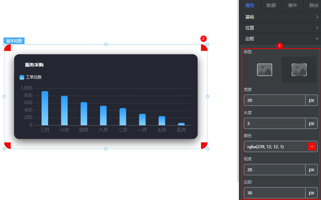Click the left-middle resize handle

[4, 97]
